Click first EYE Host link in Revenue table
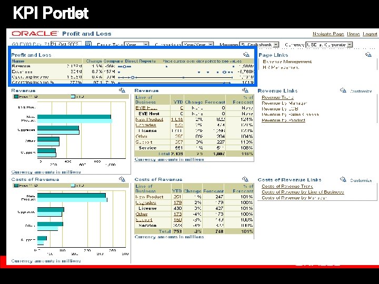Image resolution: width=379 pixels, height=284 pixels. click(x=146, y=108)
